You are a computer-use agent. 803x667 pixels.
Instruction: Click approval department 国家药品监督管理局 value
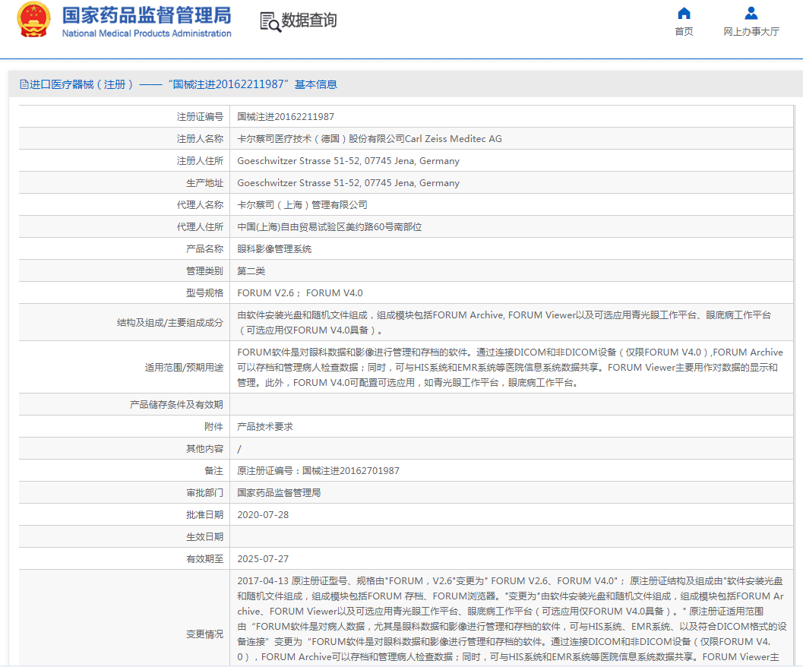279,493
